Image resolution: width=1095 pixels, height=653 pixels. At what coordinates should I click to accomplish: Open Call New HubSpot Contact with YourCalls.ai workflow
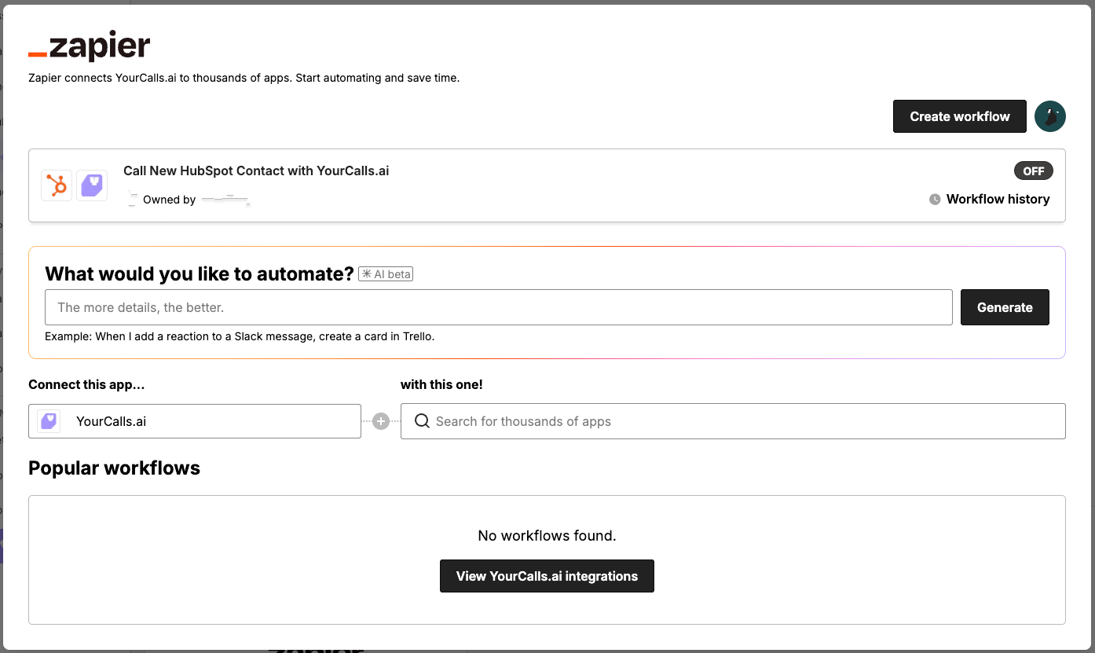[256, 171]
